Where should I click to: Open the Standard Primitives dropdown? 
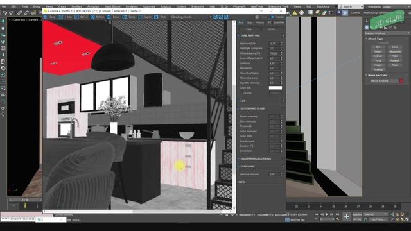pos(387,33)
